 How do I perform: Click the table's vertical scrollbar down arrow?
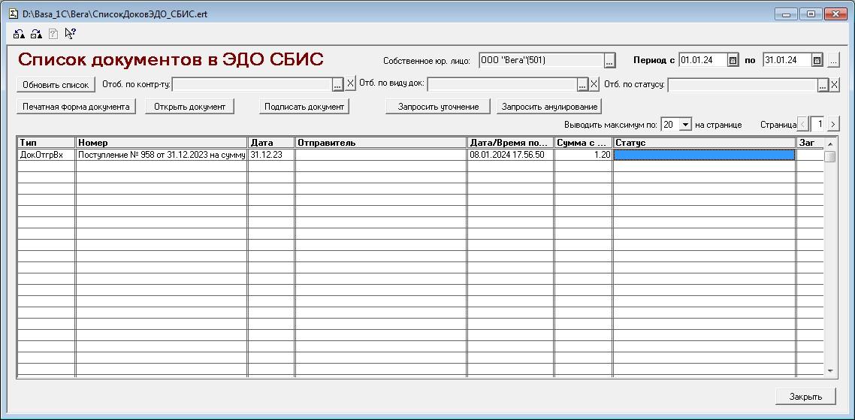(830, 371)
